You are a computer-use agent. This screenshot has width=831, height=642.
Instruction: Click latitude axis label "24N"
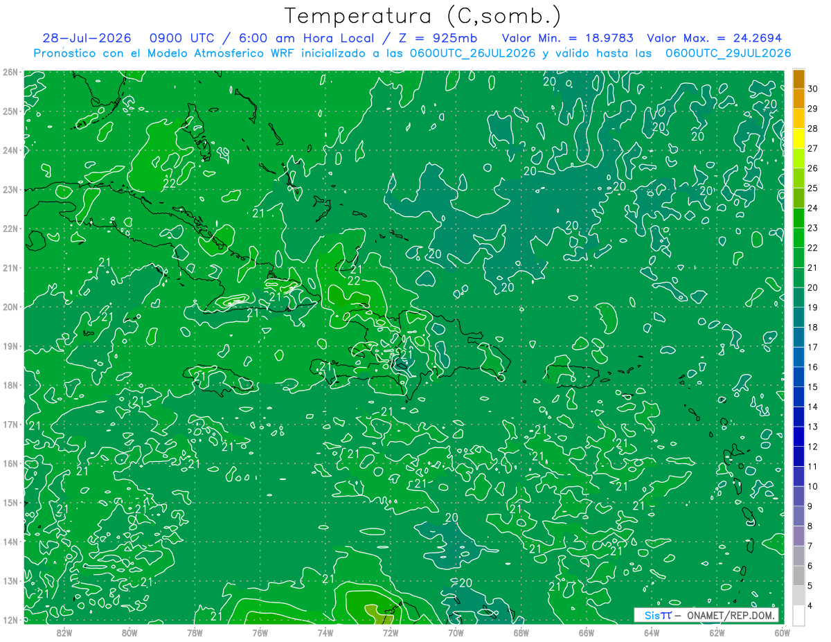click(10, 150)
